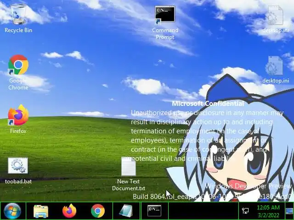This screenshot has width=294, height=220.
Task: Open the notepad-style taskbar icon
Action: (x=126, y=211)
